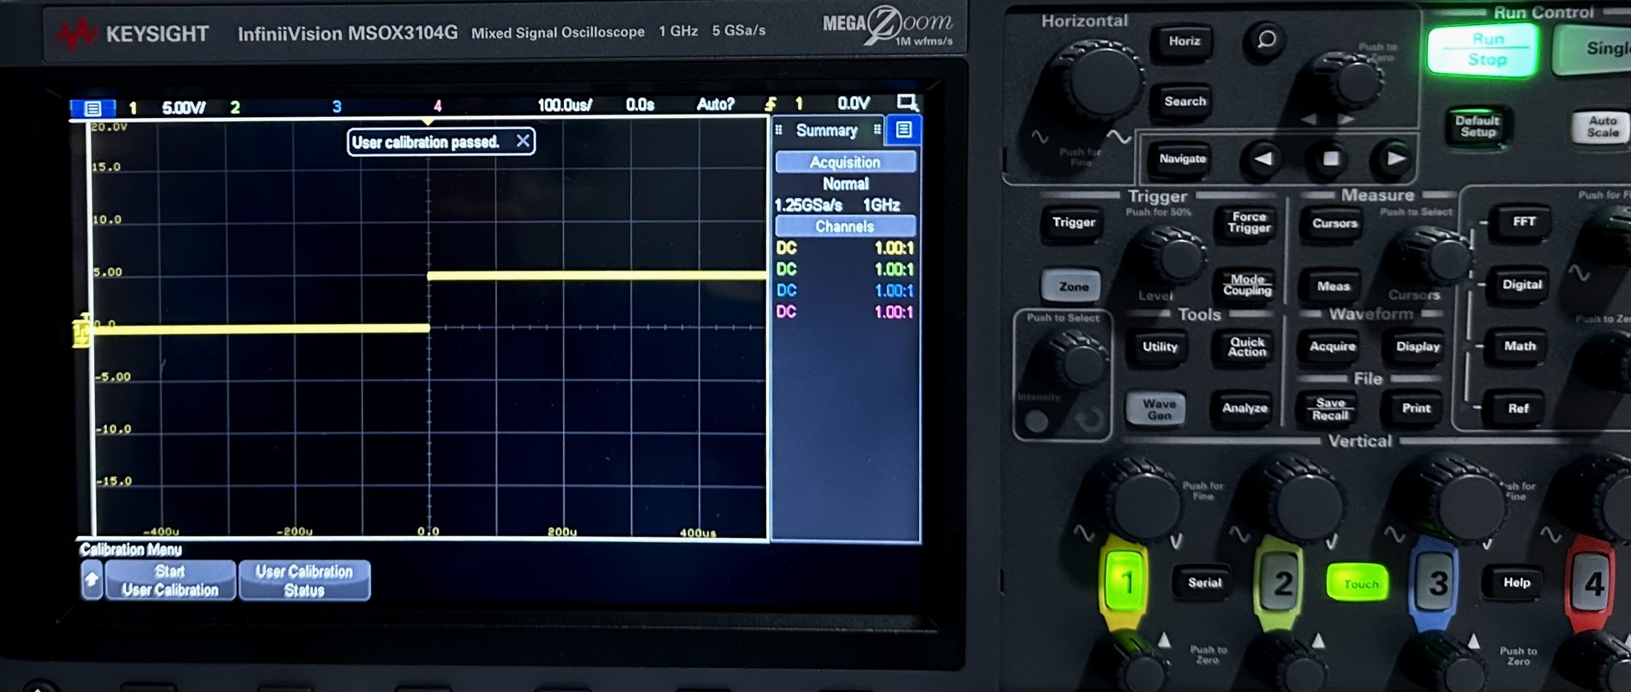Hit the Quick Action key
This screenshot has height=692, width=1631.
pos(1246,346)
